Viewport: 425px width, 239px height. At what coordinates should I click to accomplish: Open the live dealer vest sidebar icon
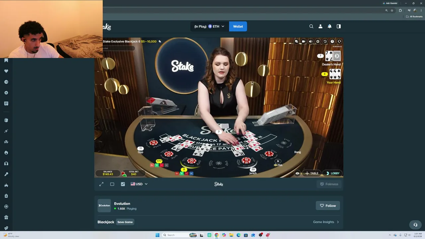[x=6, y=163]
